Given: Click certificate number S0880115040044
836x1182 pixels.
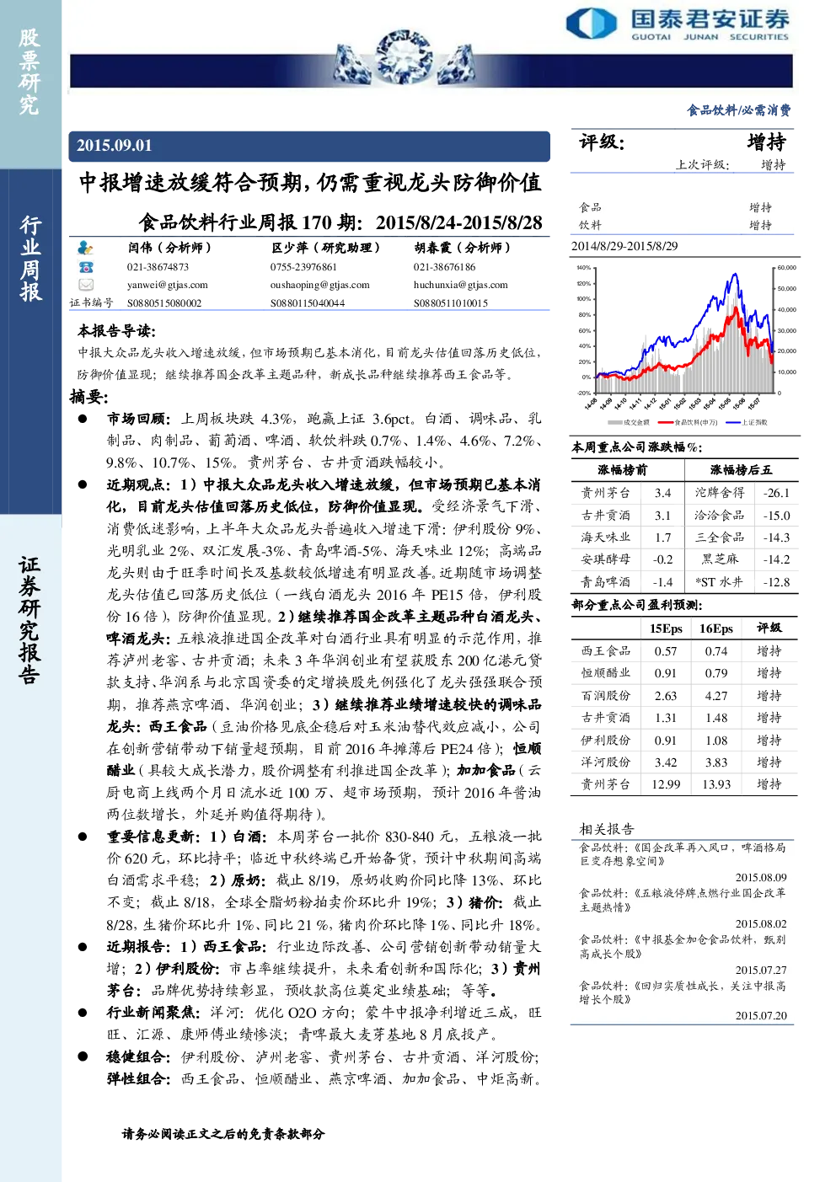Looking at the screenshot, I should pyautogui.click(x=308, y=303).
